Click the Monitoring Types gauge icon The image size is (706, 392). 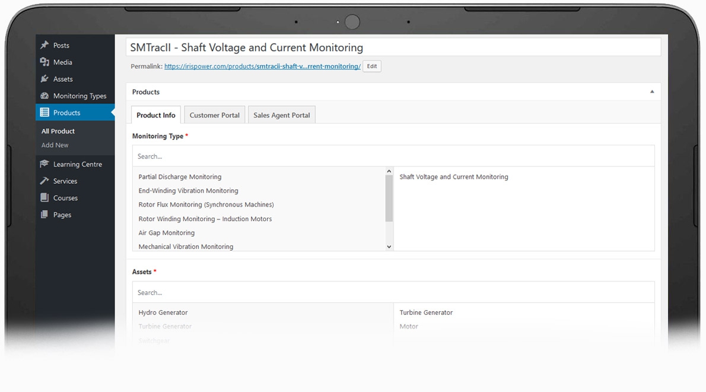(x=44, y=95)
